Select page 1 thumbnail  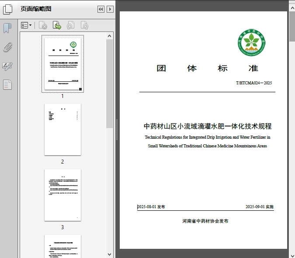click(62, 64)
